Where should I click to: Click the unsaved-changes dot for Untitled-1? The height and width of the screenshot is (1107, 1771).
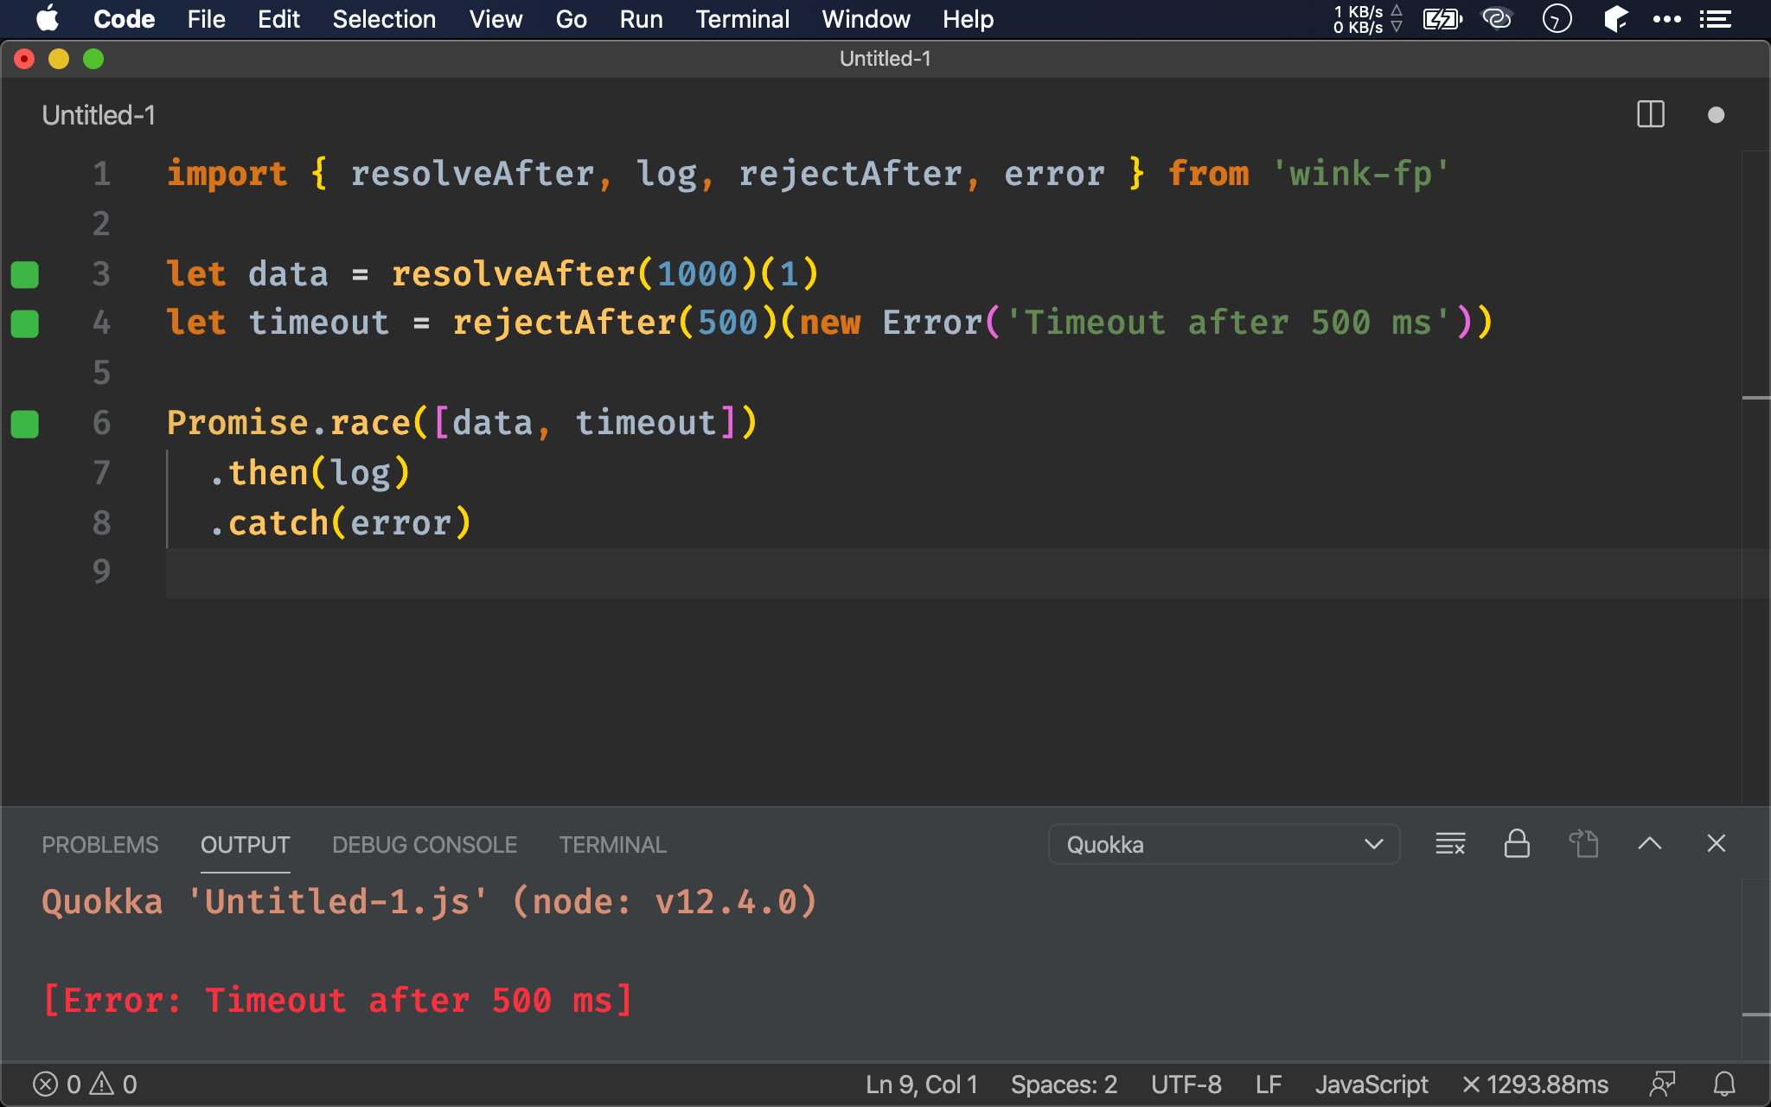(1716, 115)
